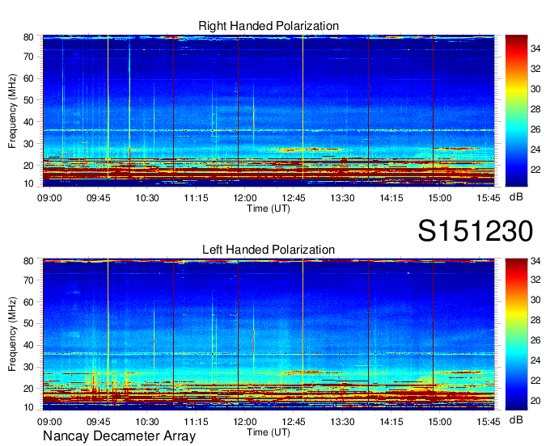Click the 13:30 tick on the bottom time axis

point(342,422)
